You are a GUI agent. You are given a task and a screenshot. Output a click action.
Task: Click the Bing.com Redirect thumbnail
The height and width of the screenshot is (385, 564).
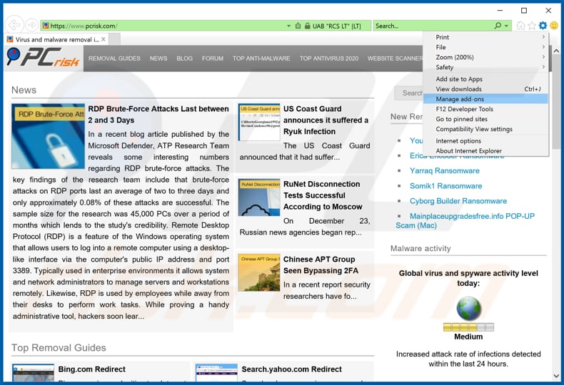[x=33, y=373]
